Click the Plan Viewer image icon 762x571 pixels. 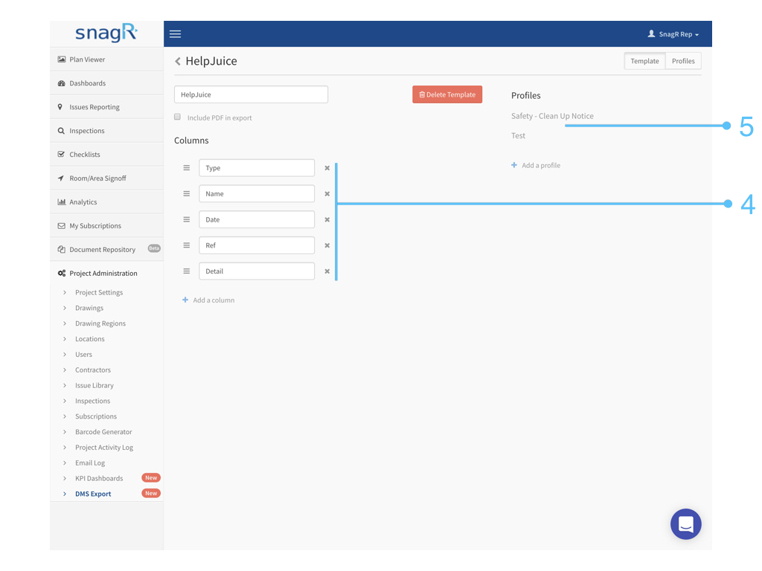tap(62, 59)
